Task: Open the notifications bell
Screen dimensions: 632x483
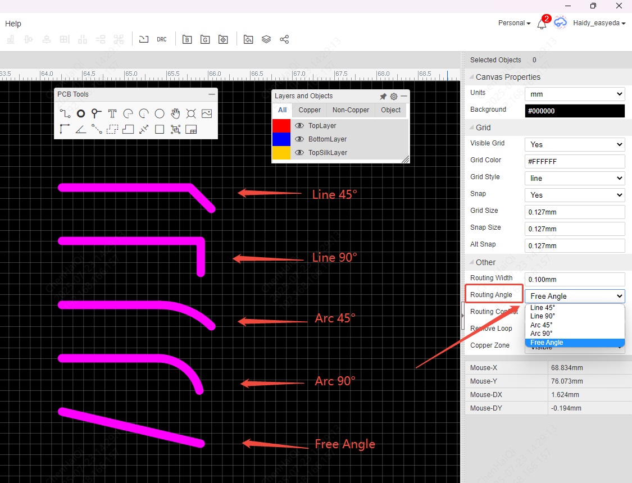Action: 542,24
